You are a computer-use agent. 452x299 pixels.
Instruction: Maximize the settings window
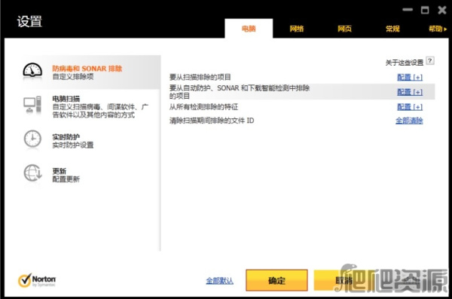(425, 10)
